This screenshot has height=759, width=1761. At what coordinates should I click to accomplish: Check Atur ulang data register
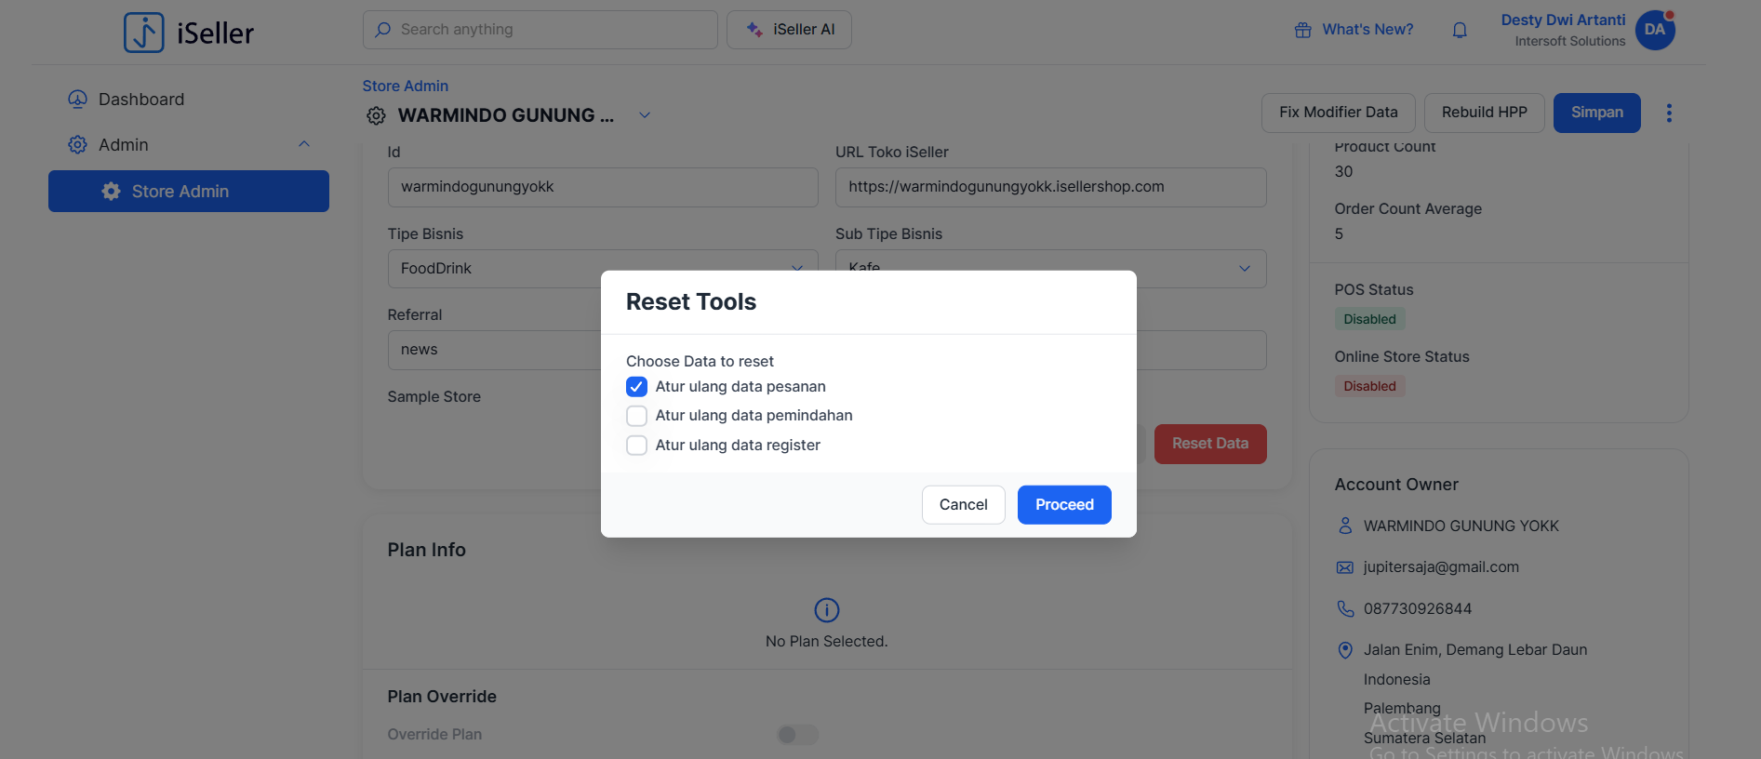tap(636, 446)
